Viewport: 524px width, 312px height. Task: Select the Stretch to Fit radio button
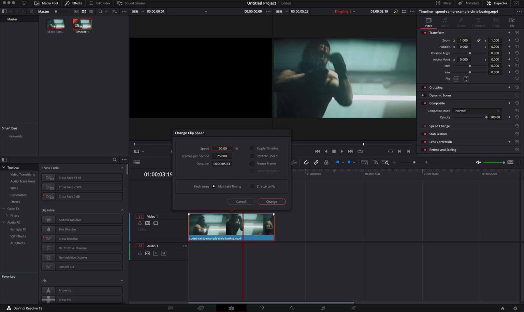[252, 186]
